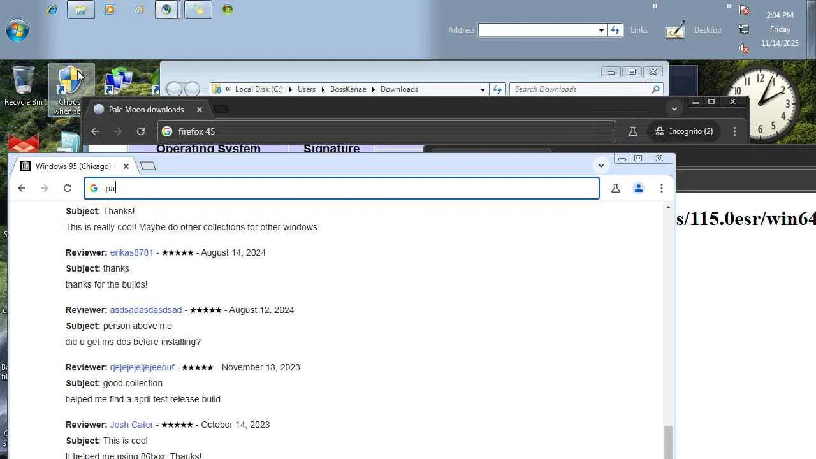Open the network status tray icon
Screen dimensions: 816x459
743,29
